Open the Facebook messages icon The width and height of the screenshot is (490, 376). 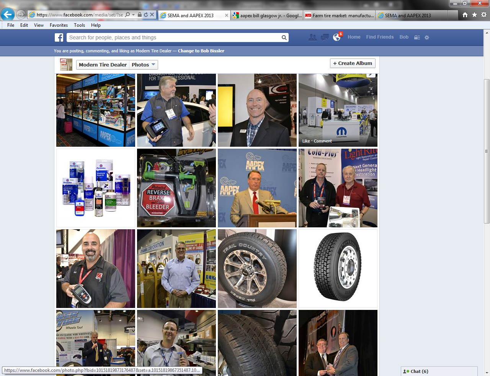(325, 37)
